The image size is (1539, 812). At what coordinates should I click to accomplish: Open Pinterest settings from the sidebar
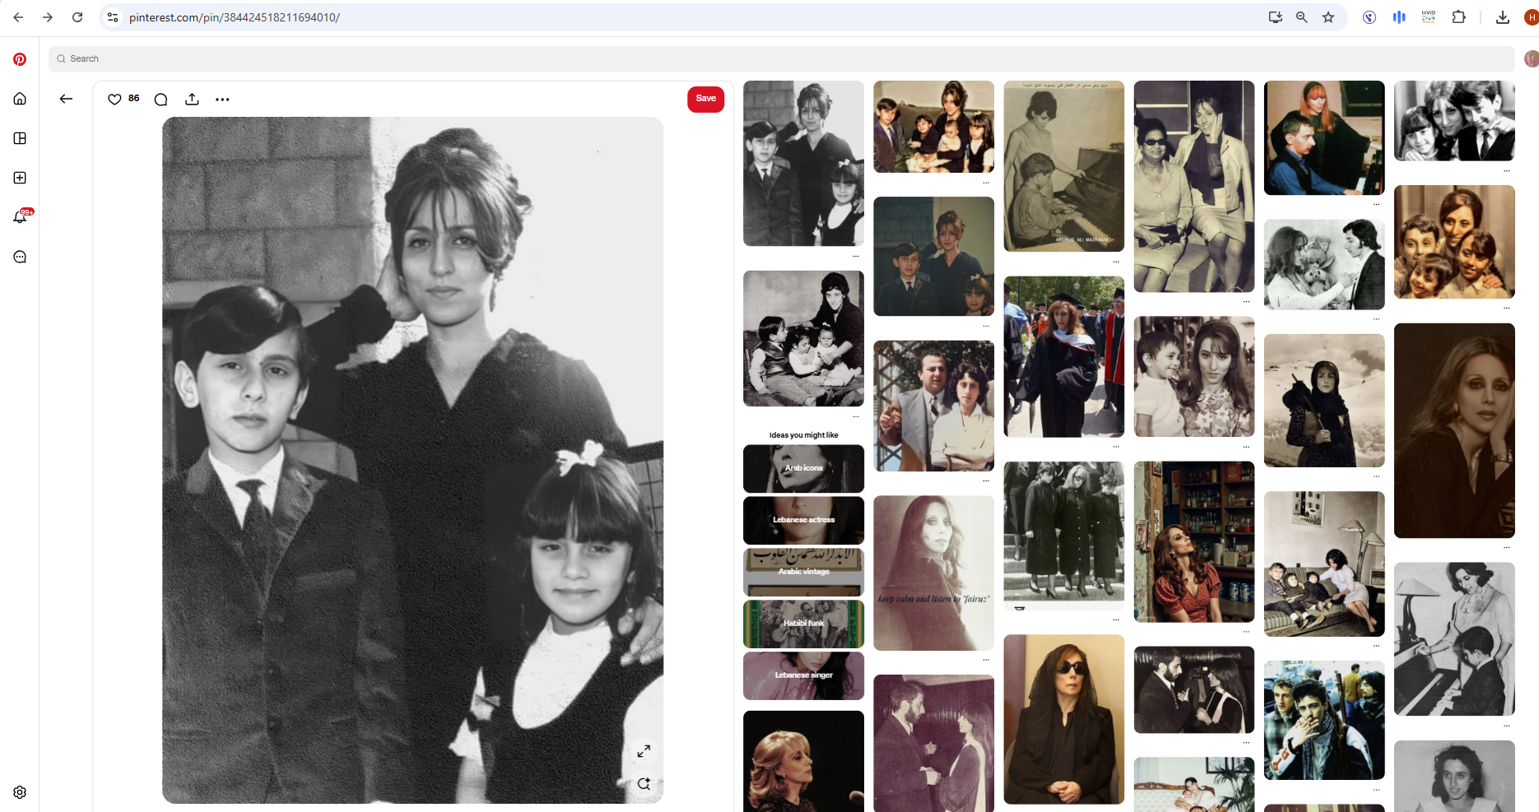(19, 791)
